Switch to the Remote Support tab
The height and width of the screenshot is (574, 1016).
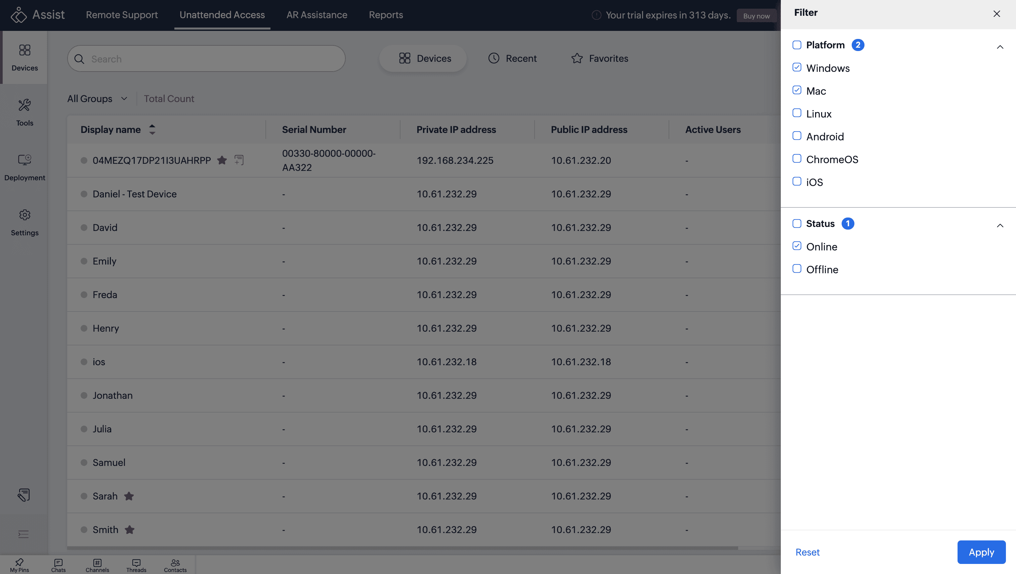tap(122, 15)
